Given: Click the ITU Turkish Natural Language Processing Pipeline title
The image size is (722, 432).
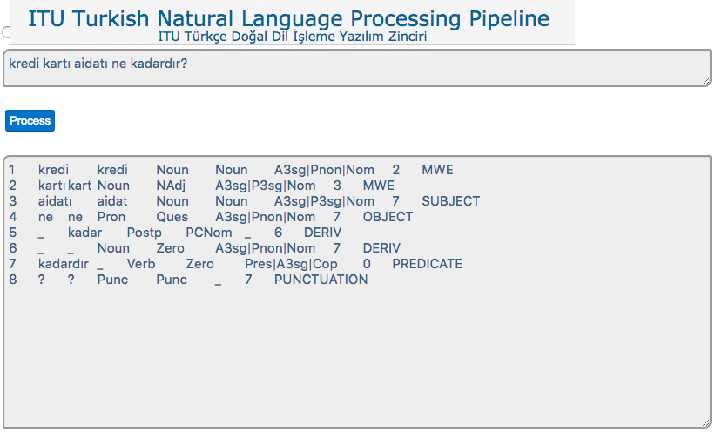Looking at the screenshot, I should (x=288, y=19).
